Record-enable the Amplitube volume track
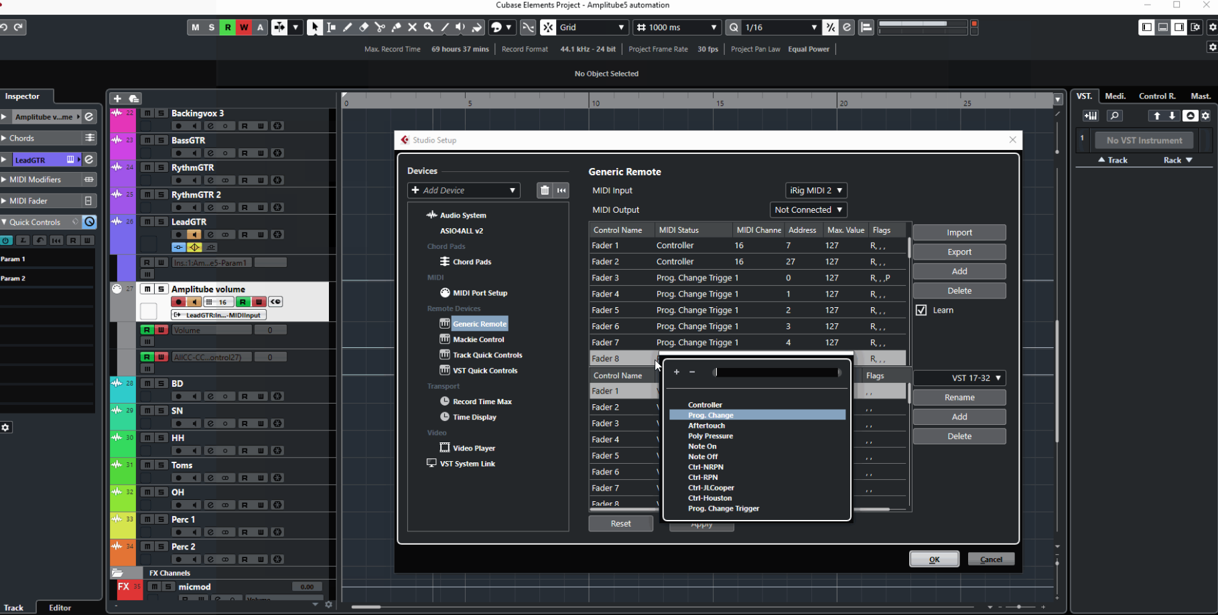This screenshot has width=1218, height=615. pos(179,302)
